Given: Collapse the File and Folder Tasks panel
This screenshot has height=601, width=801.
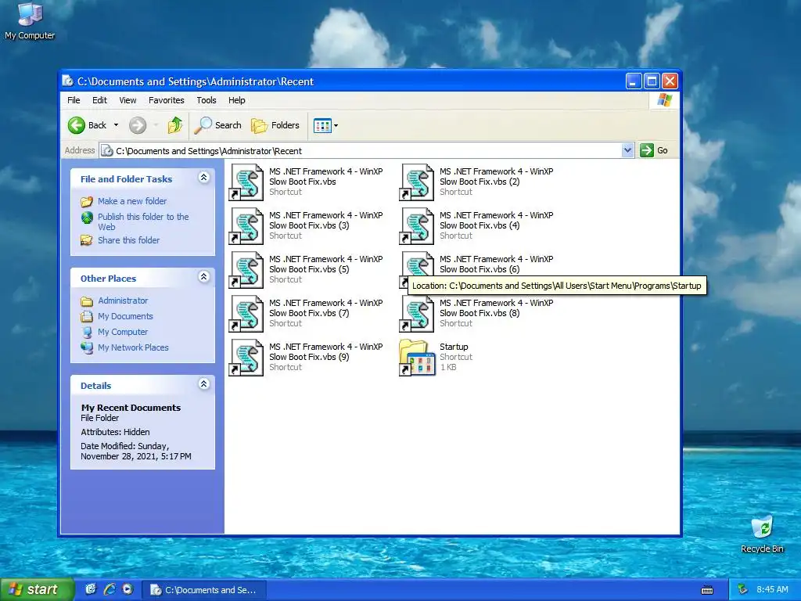Looking at the screenshot, I should tap(204, 178).
